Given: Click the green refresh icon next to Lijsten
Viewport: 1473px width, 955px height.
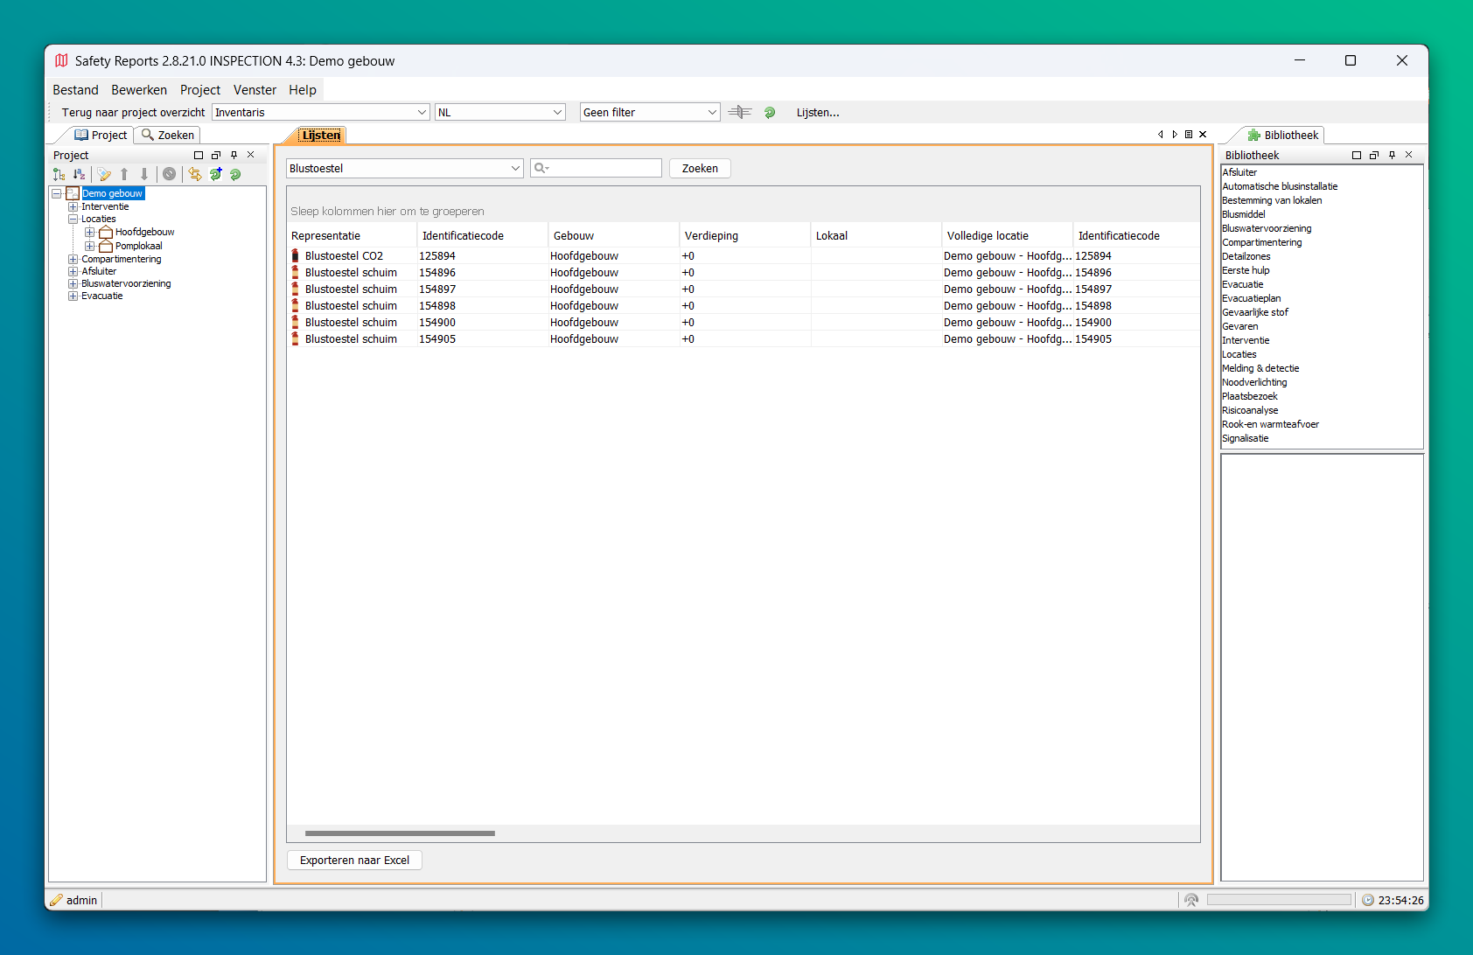Looking at the screenshot, I should 770,112.
